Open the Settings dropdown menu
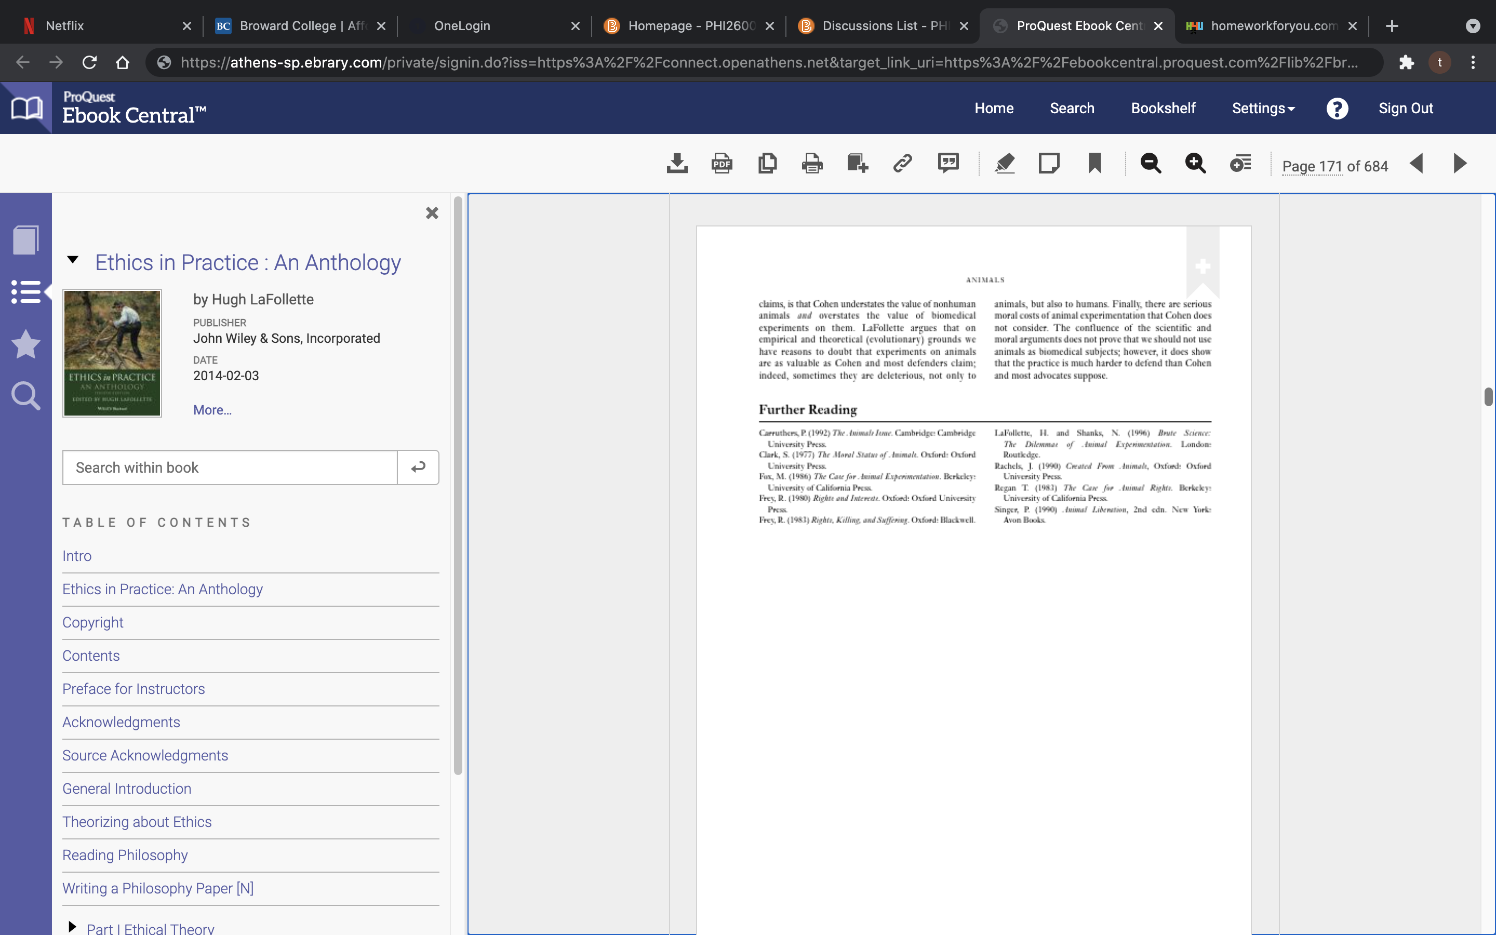 tap(1263, 108)
